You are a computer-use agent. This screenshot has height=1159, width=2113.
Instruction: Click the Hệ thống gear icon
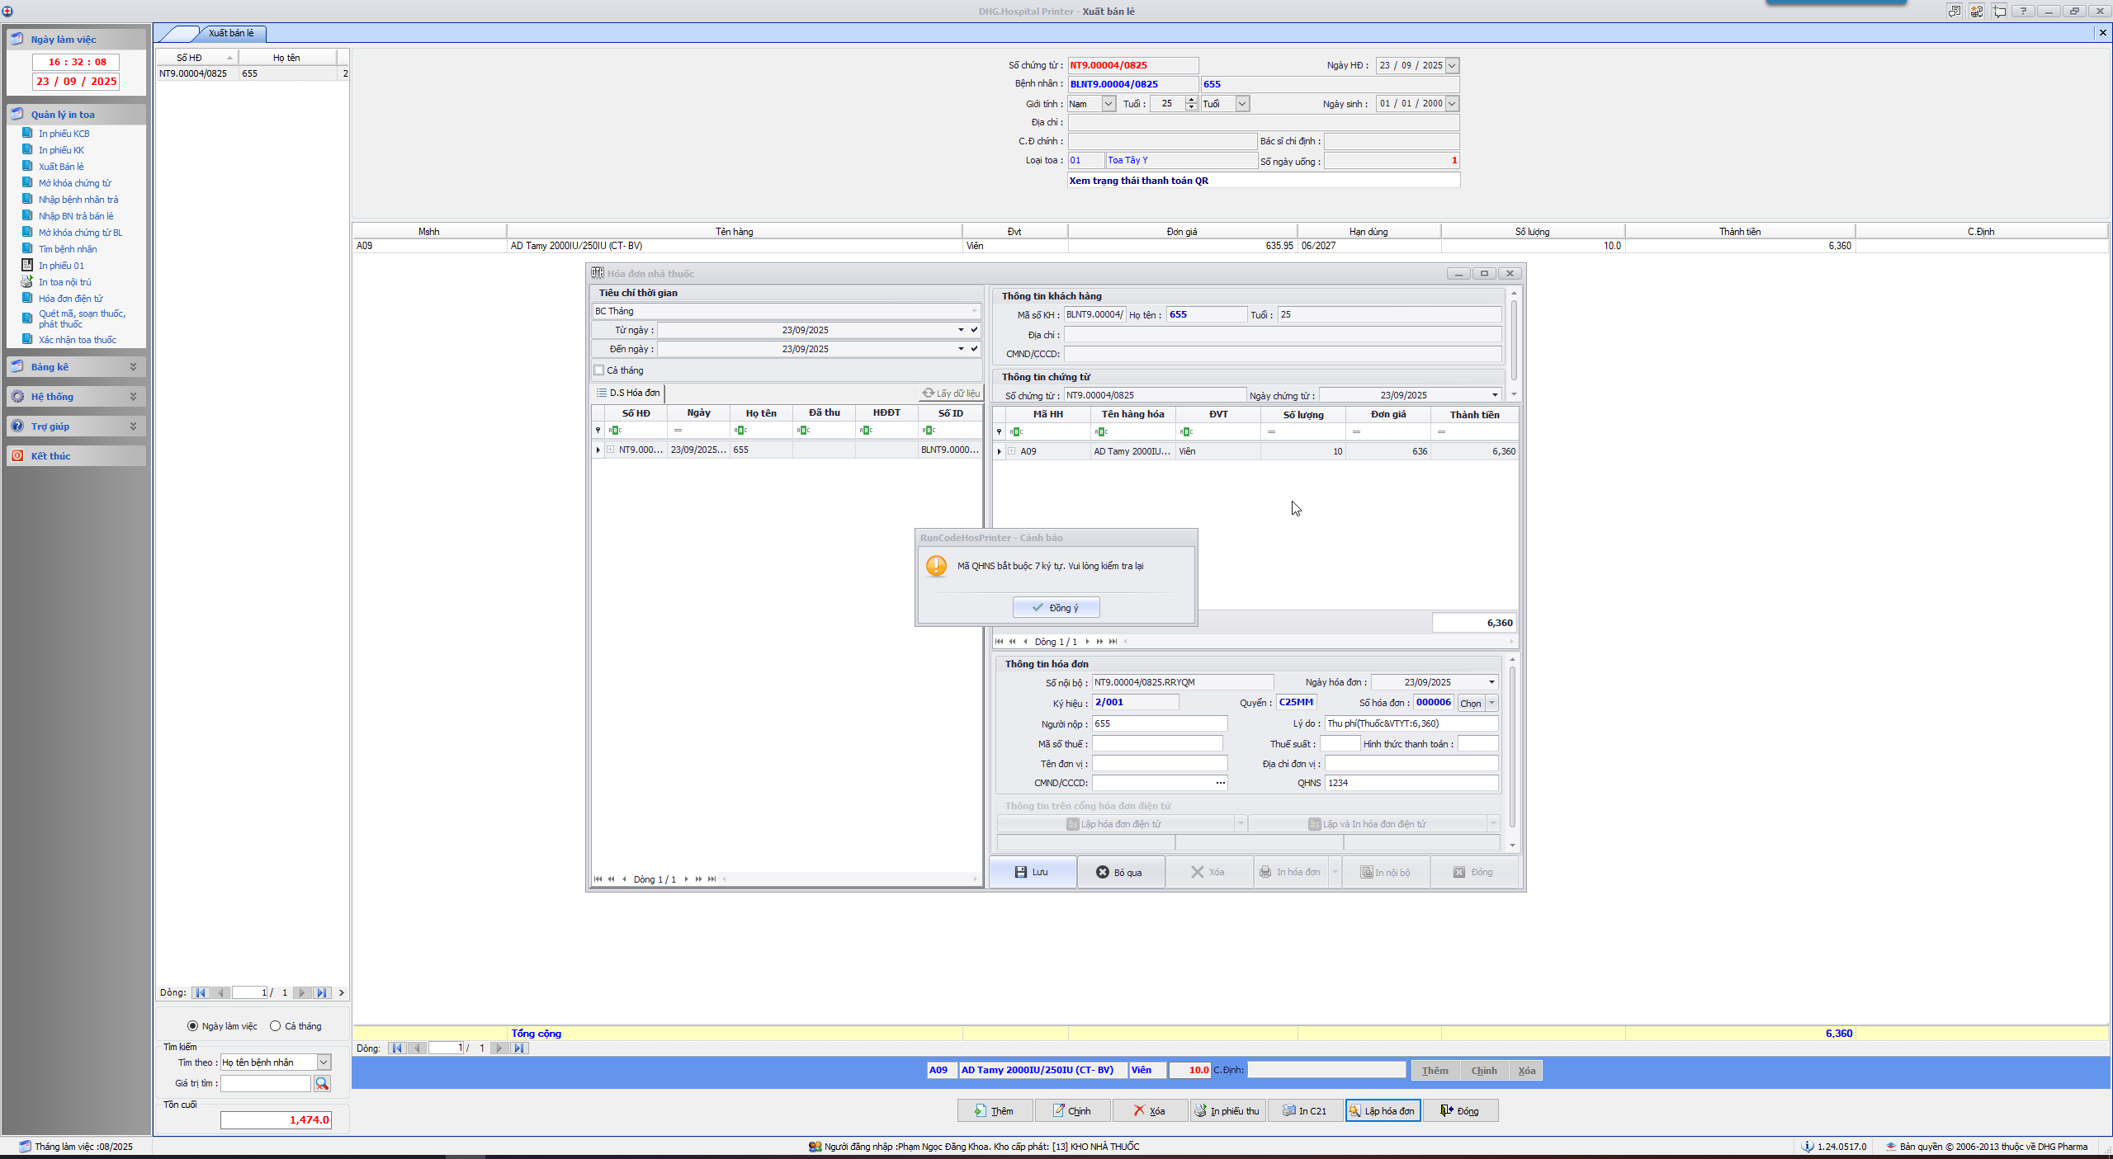pyautogui.click(x=17, y=396)
